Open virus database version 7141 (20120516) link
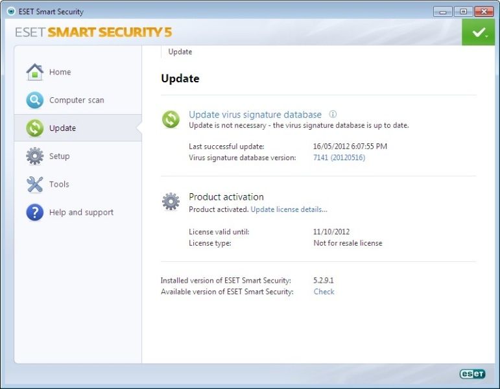This screenshot has width=500, height=389. point(339,158)
